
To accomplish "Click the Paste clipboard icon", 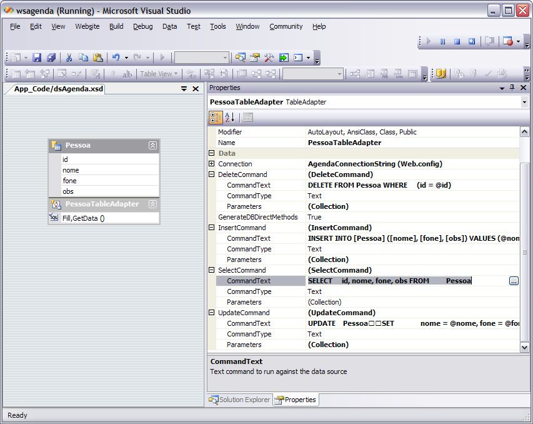I will coord(98,58).
